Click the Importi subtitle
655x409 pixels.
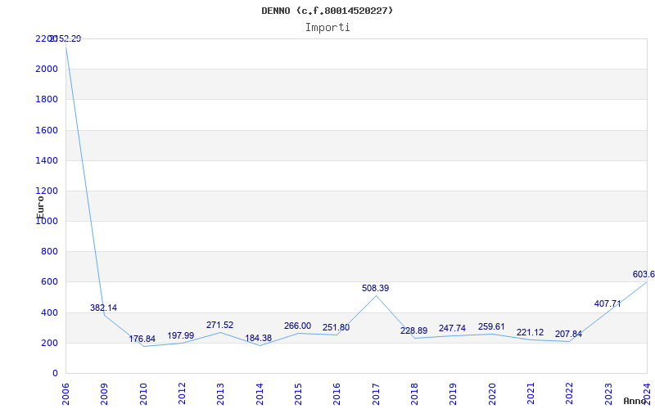click(x=327, y=28)
